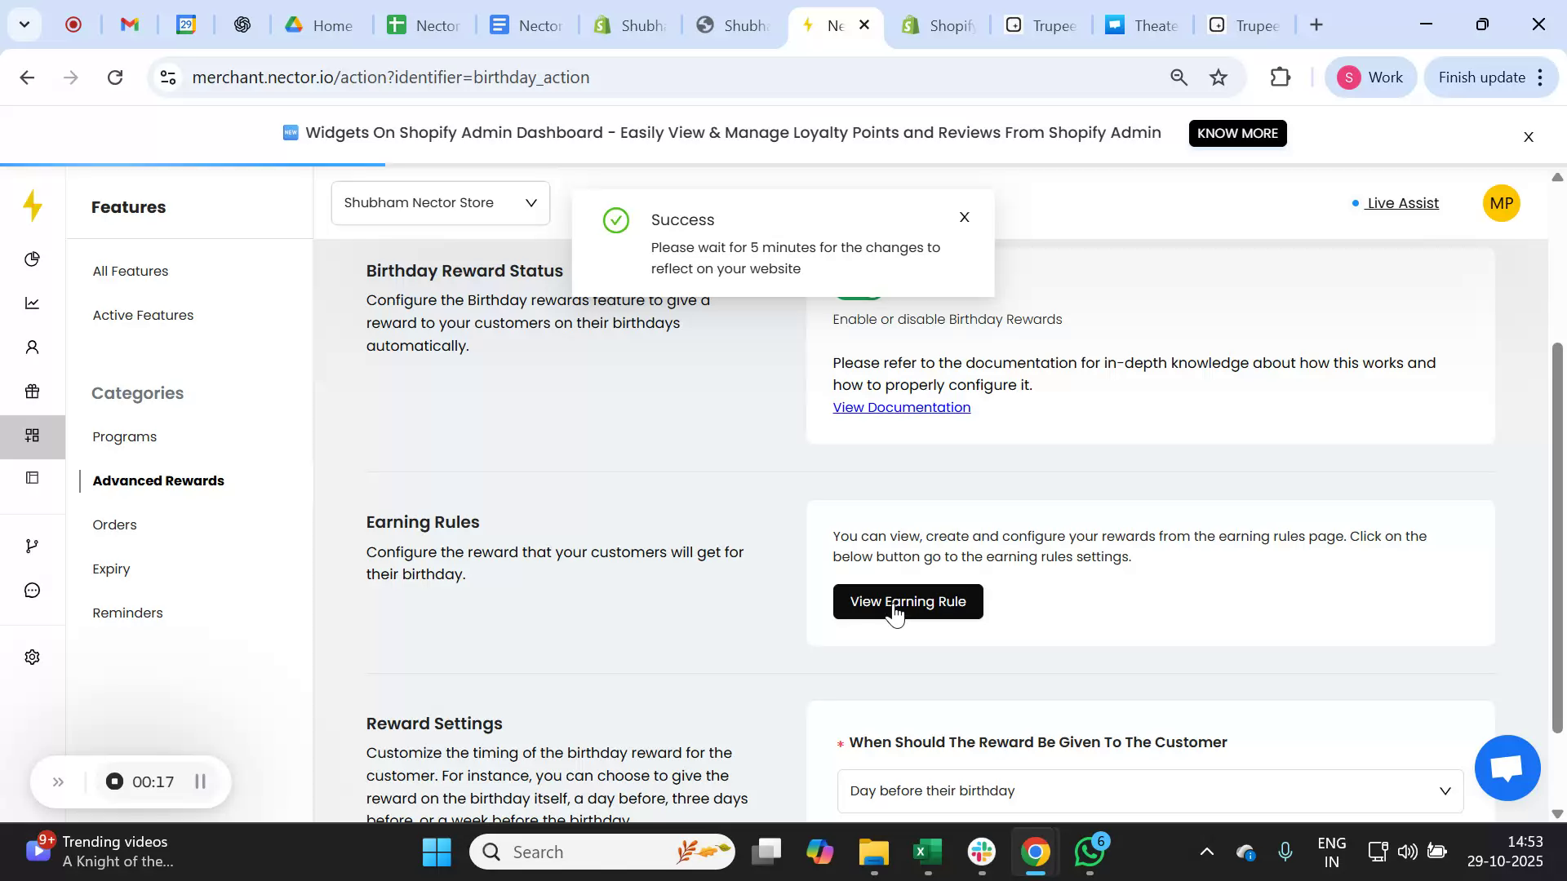Pause the screen recording timer at 00:17

click(x=201, y=781)
